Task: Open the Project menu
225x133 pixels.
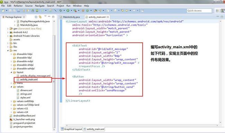Action: 60,6
